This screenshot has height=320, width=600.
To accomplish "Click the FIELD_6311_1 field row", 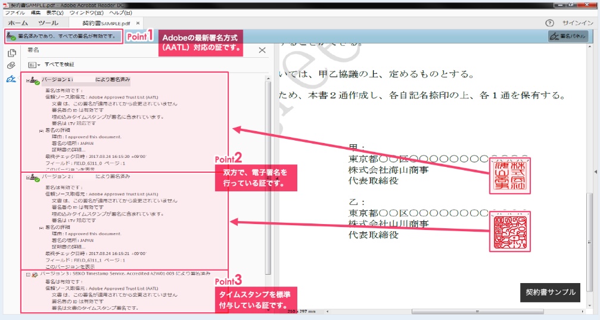I will point(85,260).
